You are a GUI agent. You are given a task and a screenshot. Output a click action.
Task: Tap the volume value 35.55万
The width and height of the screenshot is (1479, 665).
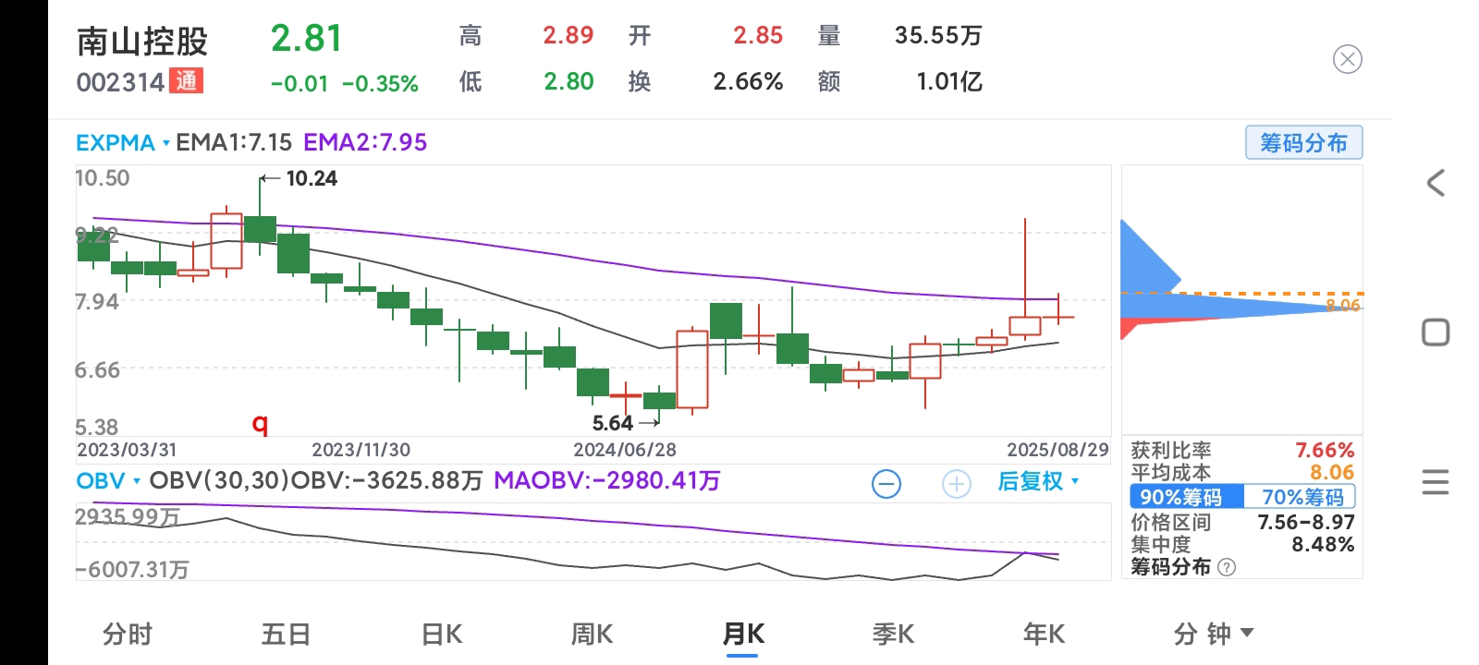(938, 35)
